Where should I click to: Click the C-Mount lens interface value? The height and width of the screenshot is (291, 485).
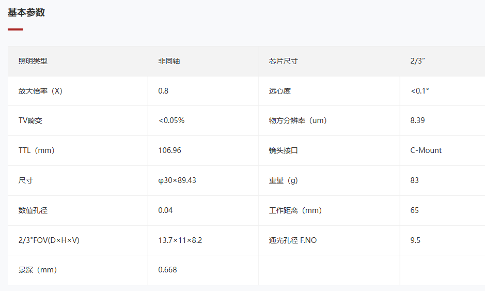(426, 150)
